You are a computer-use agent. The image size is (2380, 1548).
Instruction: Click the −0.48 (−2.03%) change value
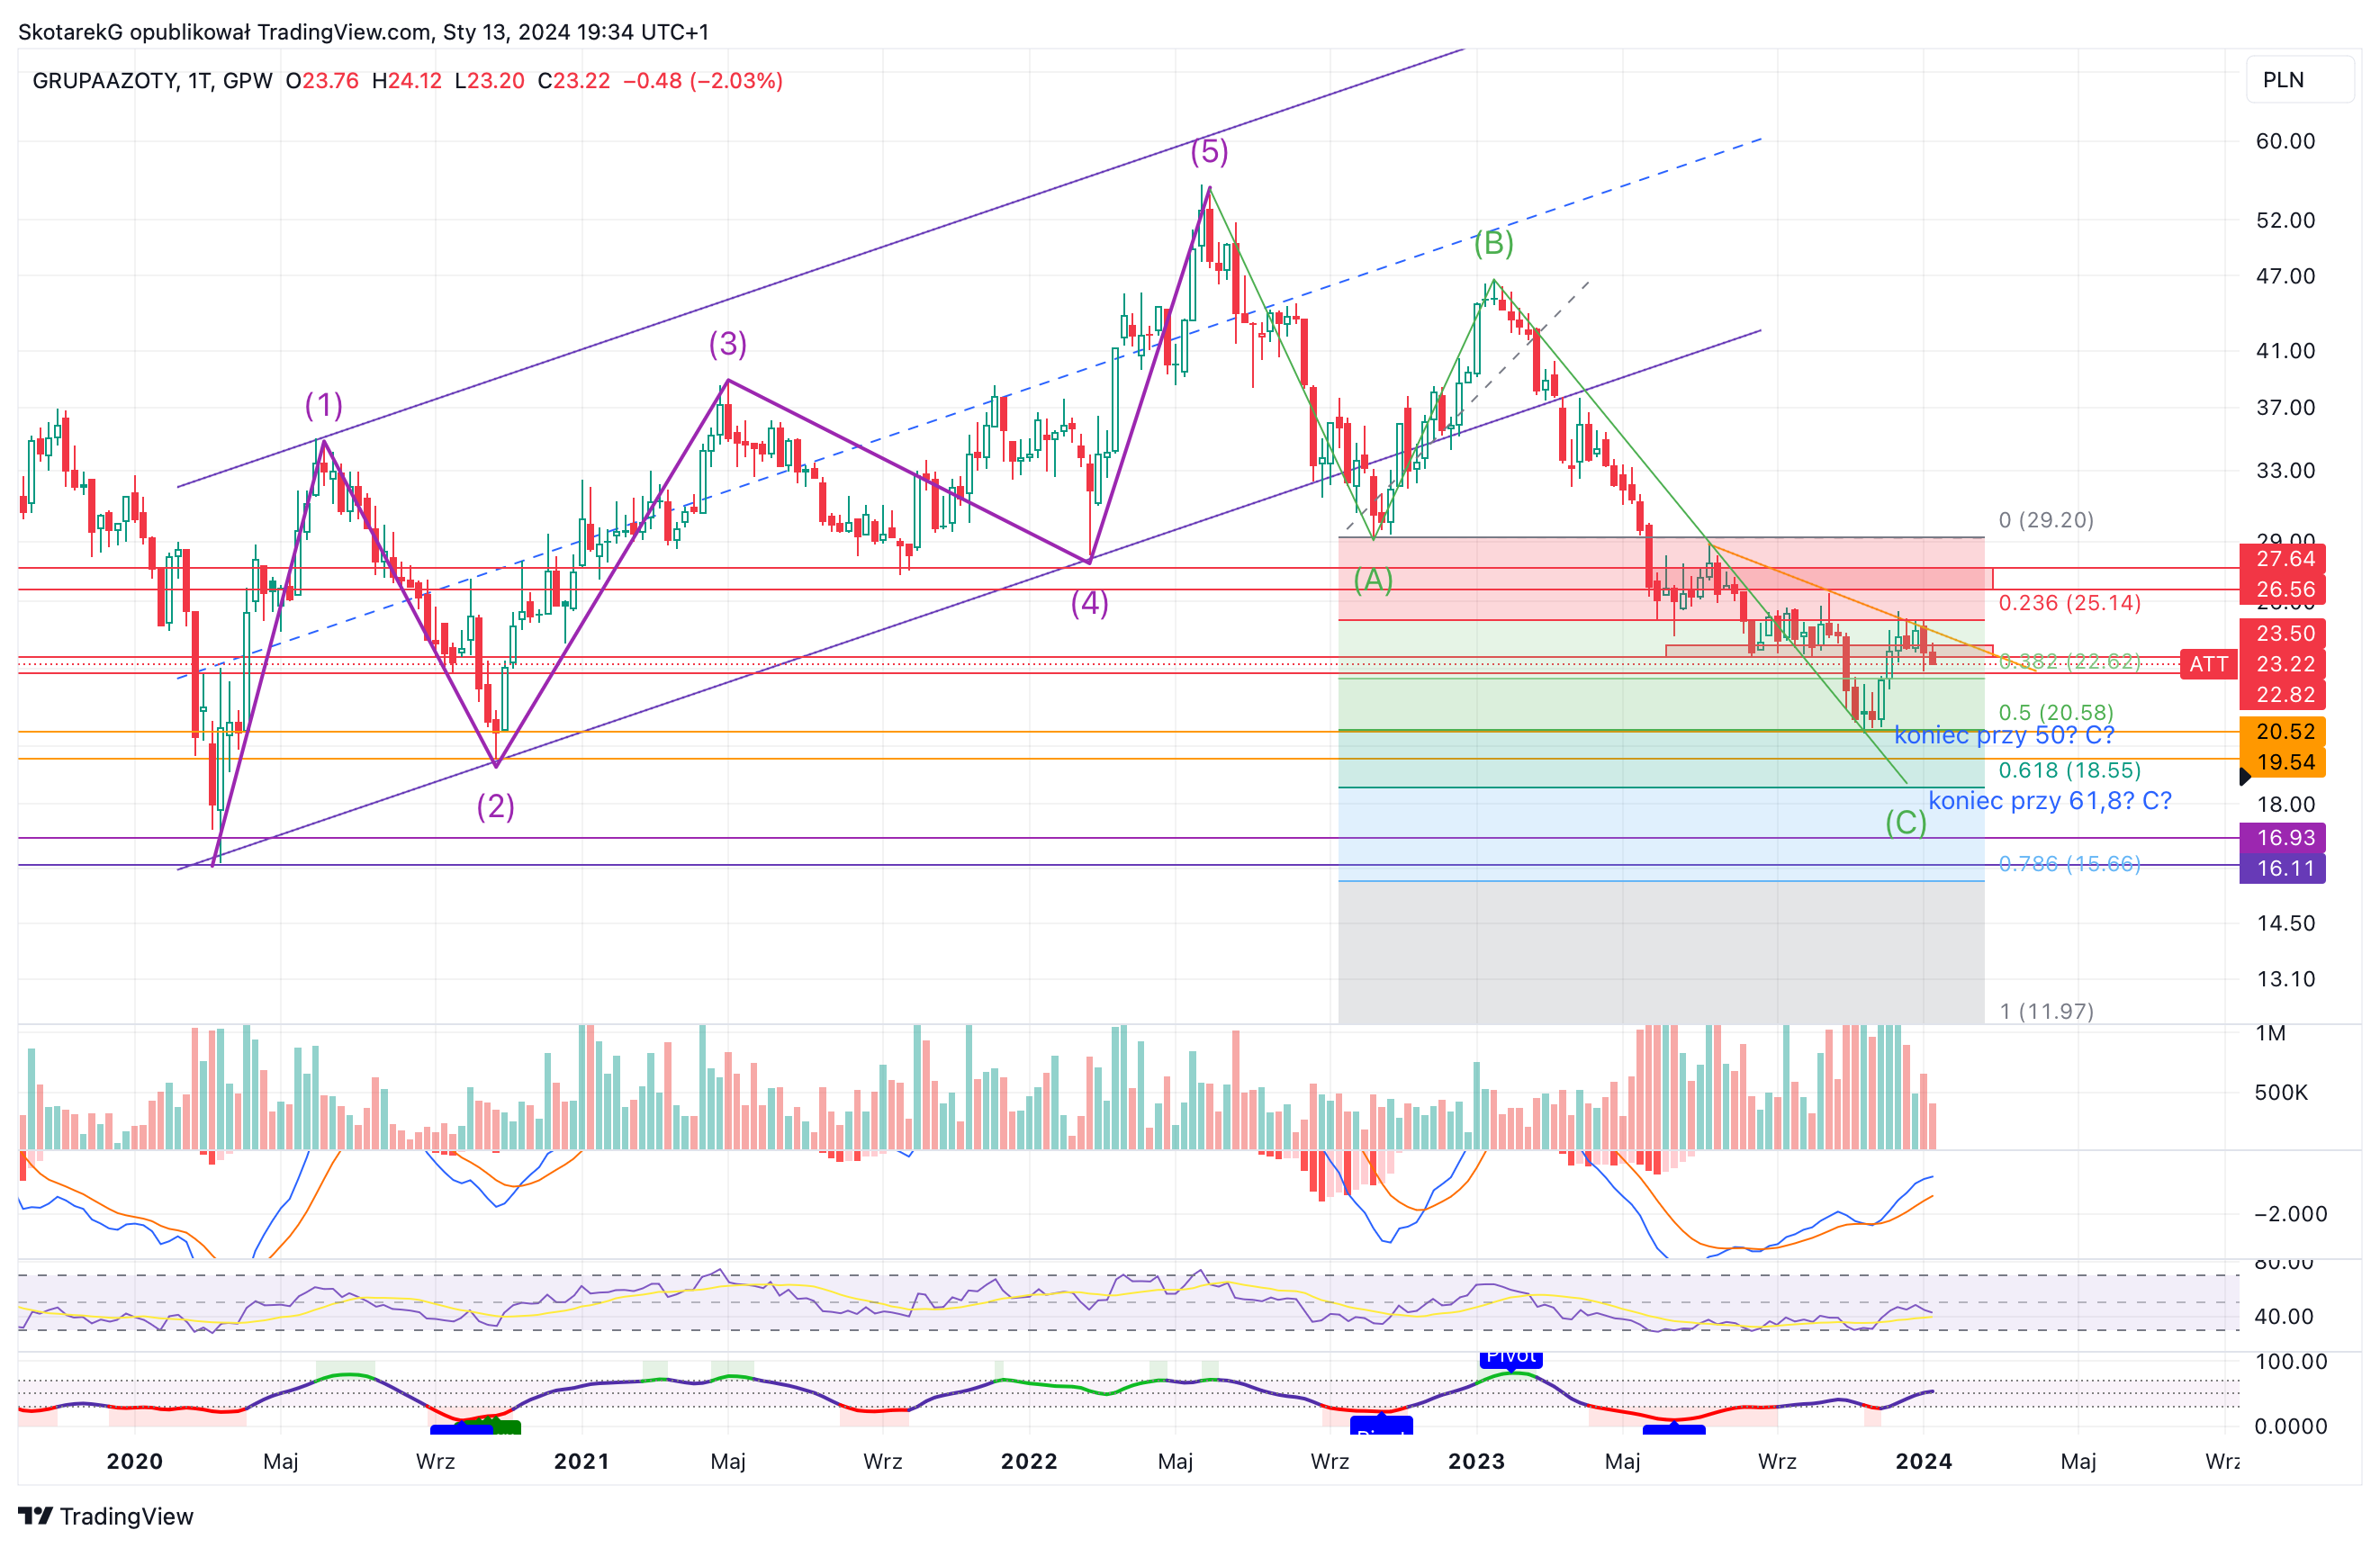tap(703, 81)
